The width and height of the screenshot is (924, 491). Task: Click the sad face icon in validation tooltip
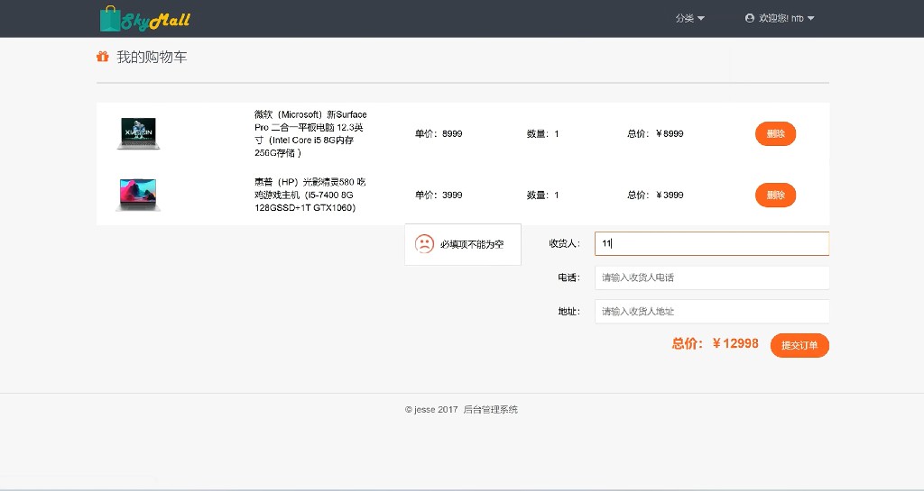click(424, 244)
